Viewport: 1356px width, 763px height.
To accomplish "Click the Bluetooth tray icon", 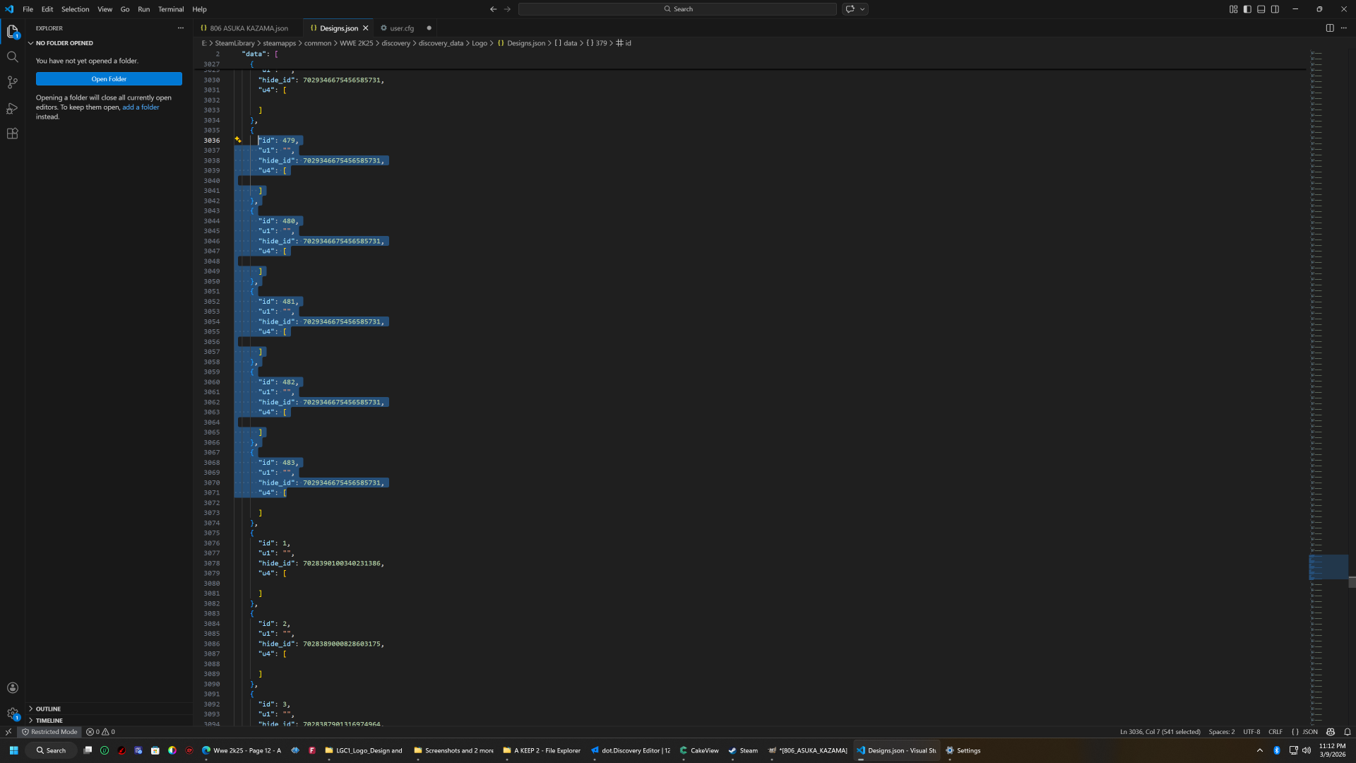I will point(1276,750).
